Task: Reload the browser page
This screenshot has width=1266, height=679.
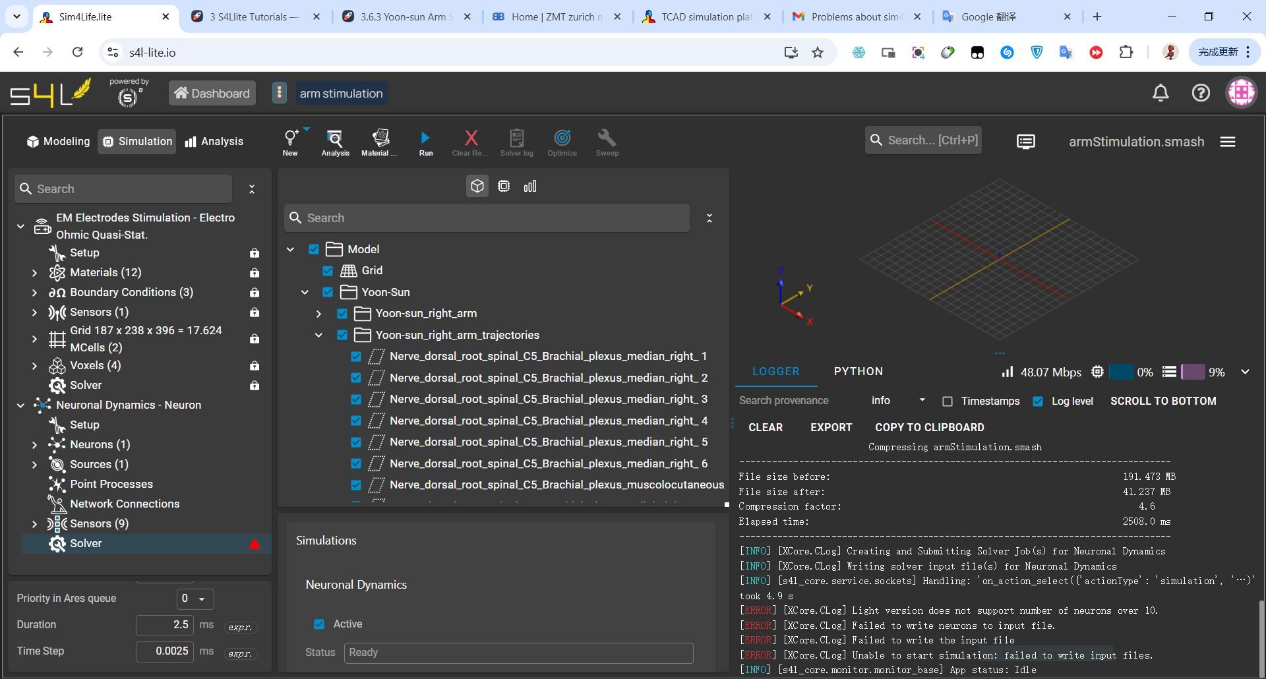Action: 77,52
